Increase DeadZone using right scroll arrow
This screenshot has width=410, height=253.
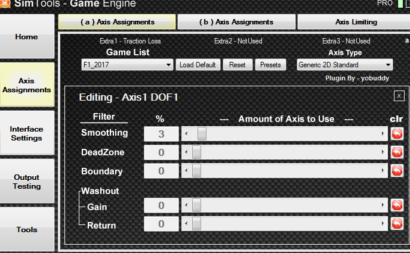click(383, 152)
